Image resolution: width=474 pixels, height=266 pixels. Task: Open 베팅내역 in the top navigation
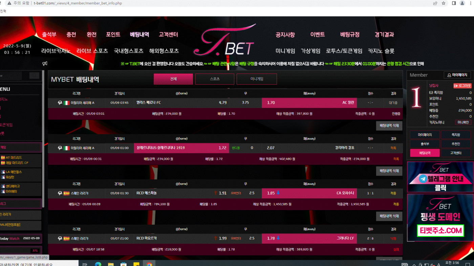pos(139,35)
